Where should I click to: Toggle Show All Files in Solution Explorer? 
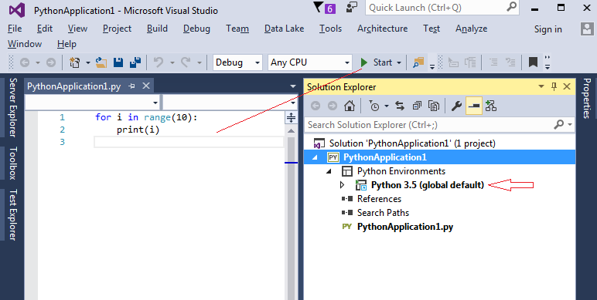coord(434,106)
